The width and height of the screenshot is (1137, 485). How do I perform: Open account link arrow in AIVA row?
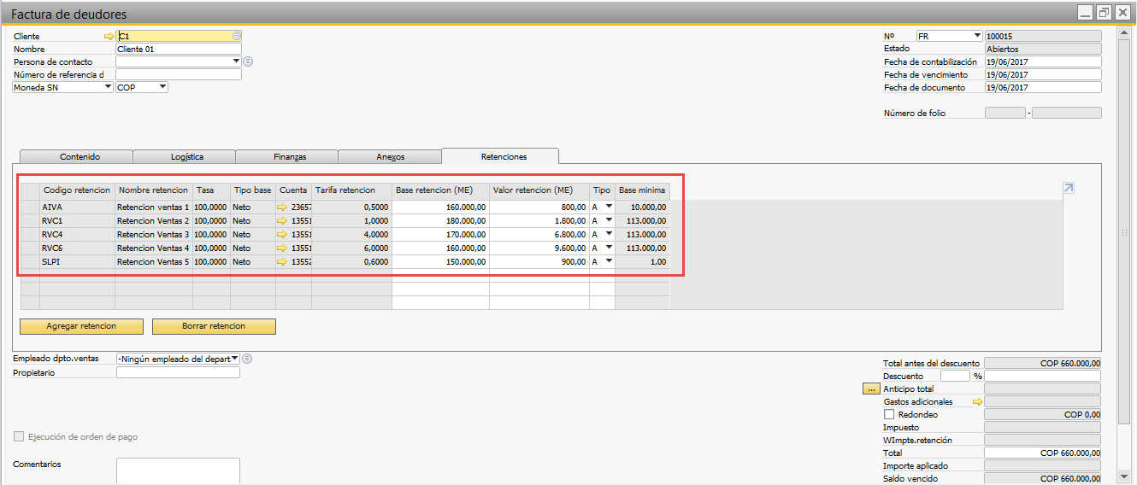282,207
